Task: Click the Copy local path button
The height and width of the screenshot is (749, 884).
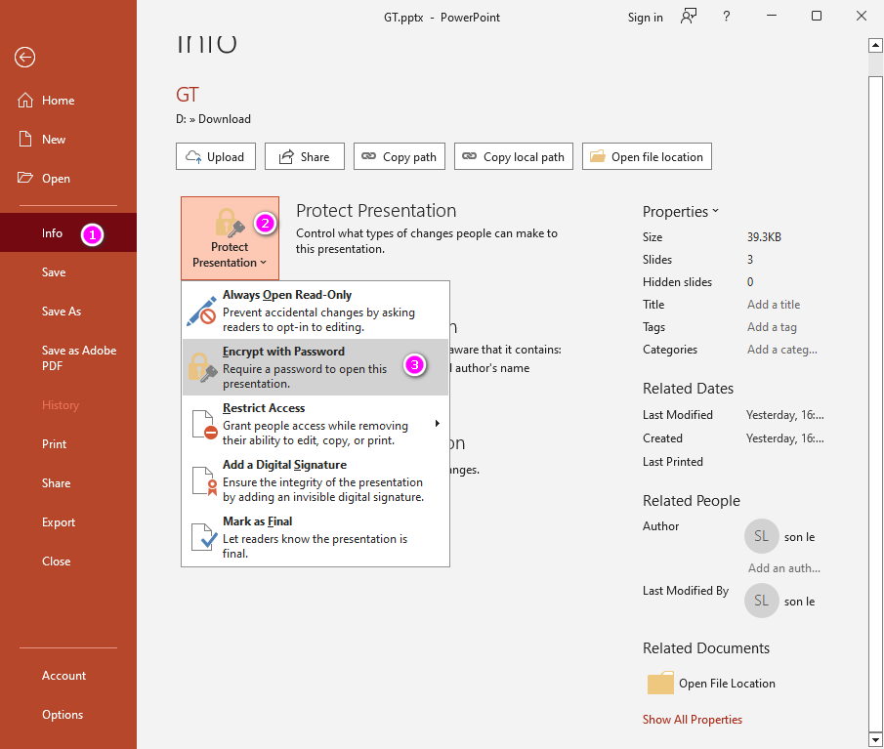Action: [x=513, y=155]
